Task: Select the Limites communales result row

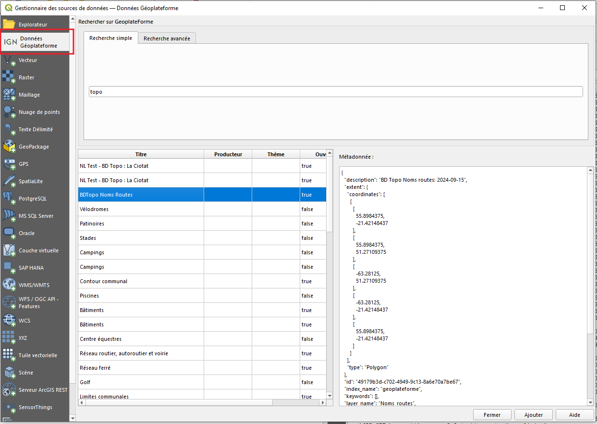Action: 202,395
